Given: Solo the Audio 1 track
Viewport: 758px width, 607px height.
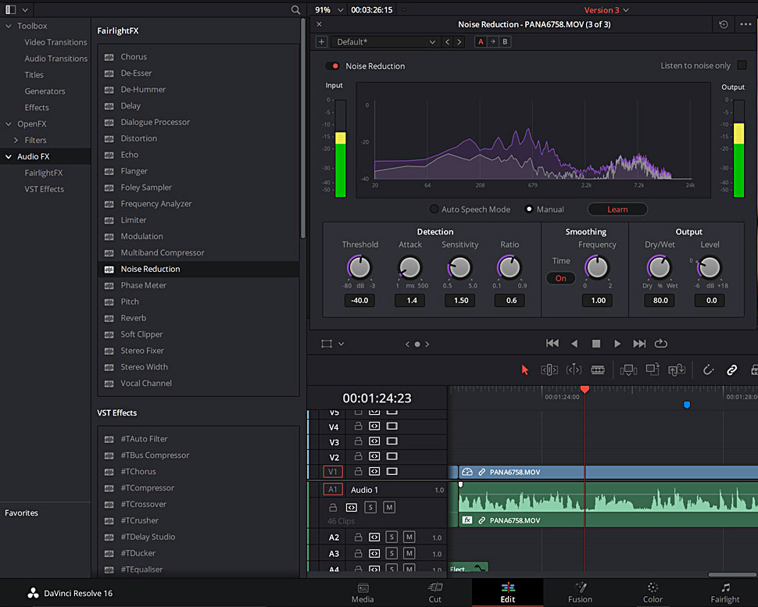Looking at the screenshot, I should 370,507.
